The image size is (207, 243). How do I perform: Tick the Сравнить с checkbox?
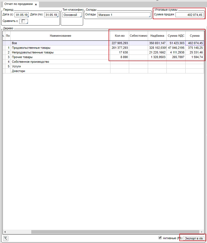click(x=23, y=21)
